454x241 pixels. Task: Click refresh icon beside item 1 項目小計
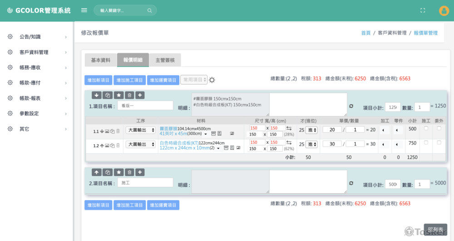[351, 106]
